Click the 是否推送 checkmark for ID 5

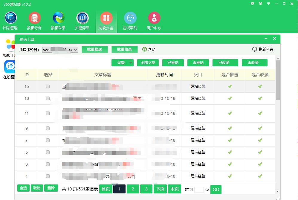[x=230, y=152]
